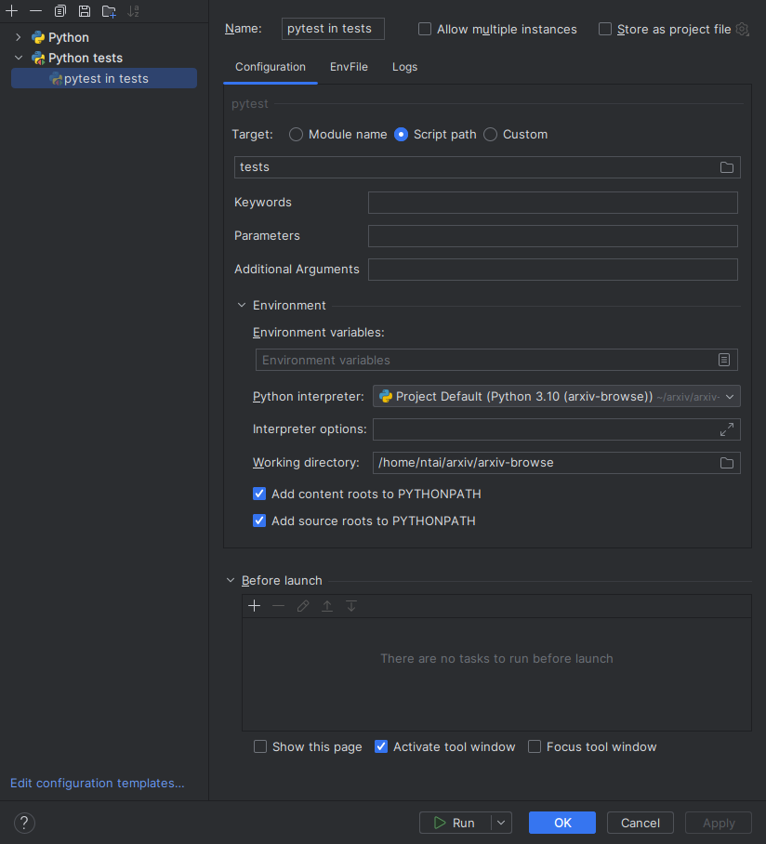Image resolution: width=766 pixels, height=844 pixels.
Task: Move Before launch task down
Action: (351, 606)
